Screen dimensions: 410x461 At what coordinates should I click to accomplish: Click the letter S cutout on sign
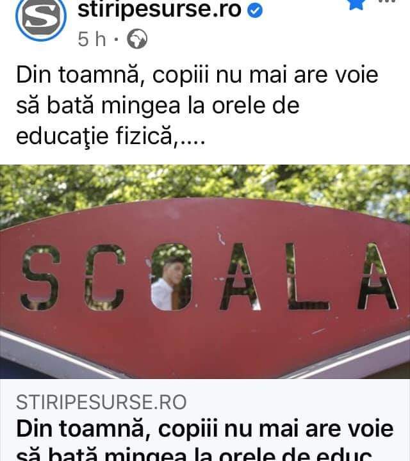click(x=40, y=277)
